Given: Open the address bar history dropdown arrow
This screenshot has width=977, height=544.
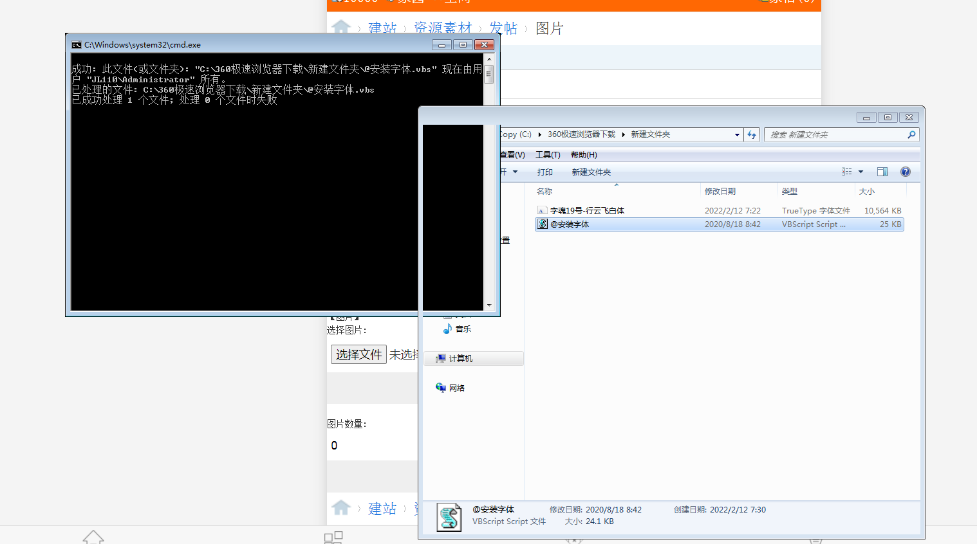Looking at the screenshot, I should [x=736, y=134].
